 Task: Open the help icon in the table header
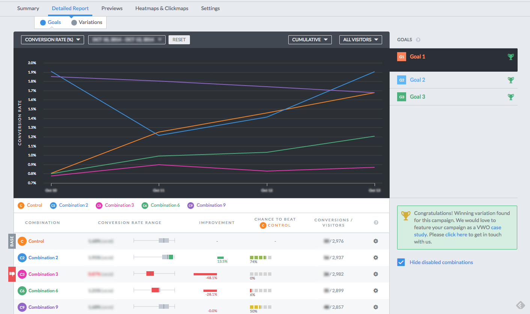[x=376, y=222]
